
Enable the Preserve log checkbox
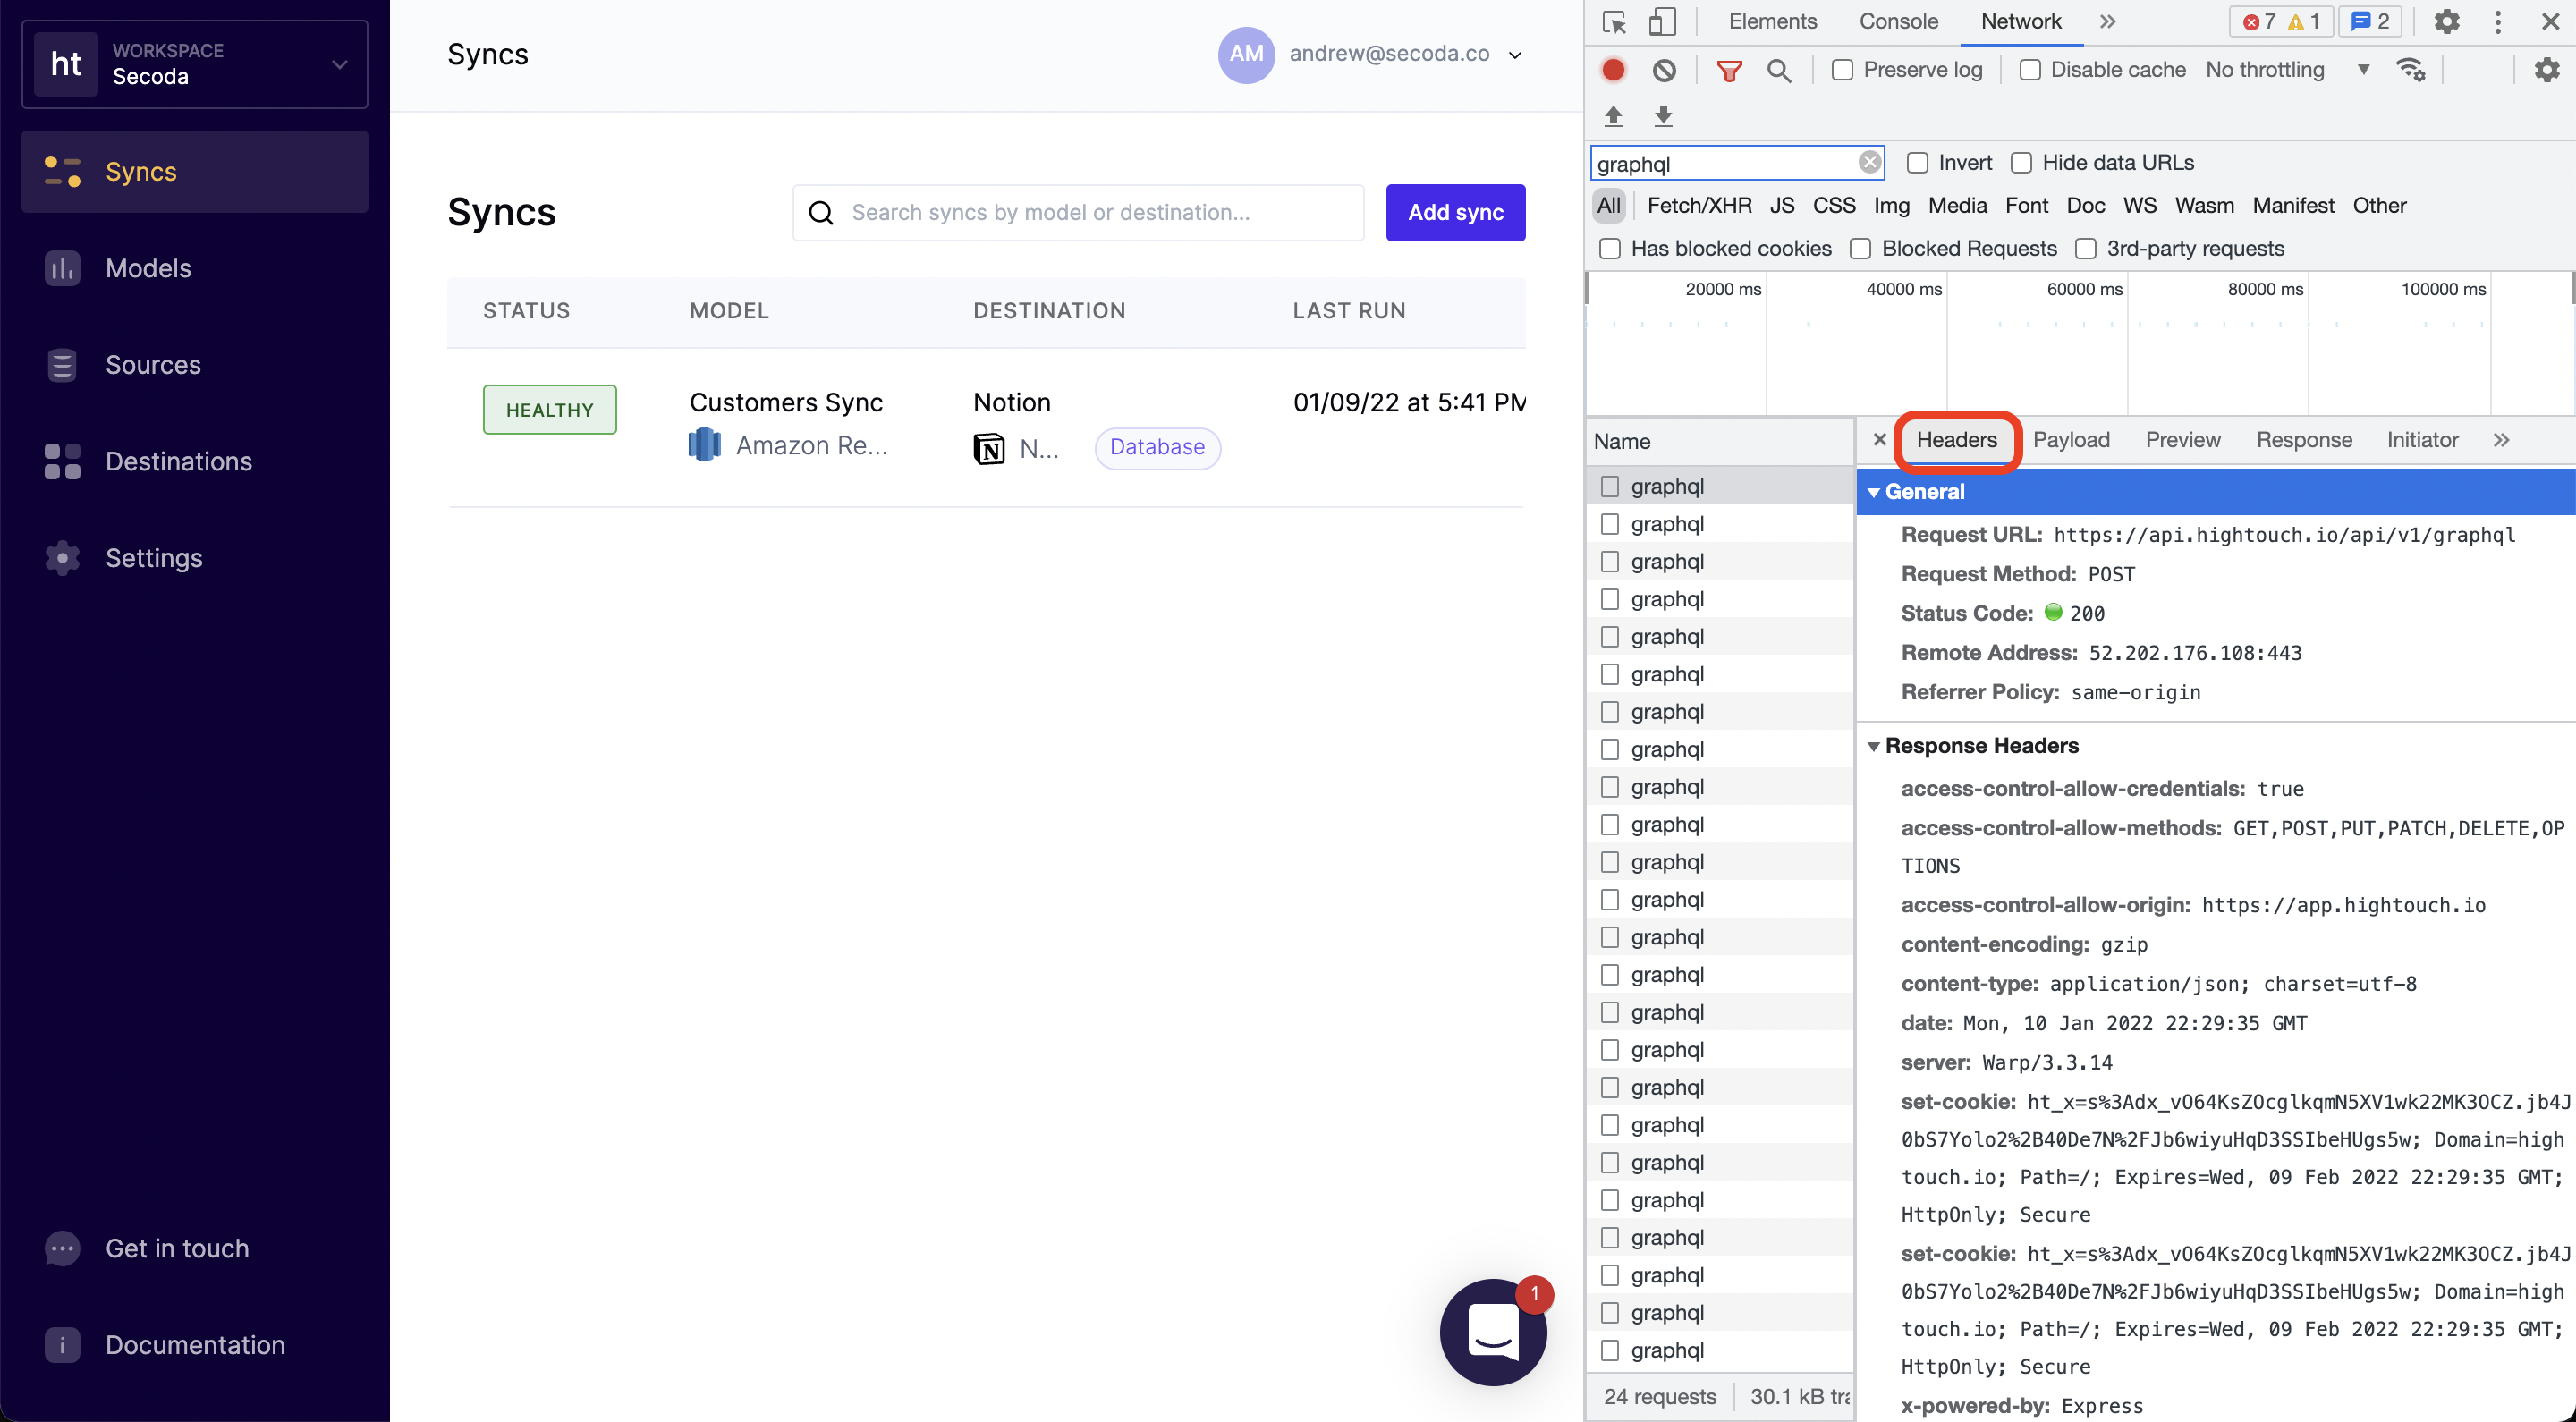tap(1842, 70)
